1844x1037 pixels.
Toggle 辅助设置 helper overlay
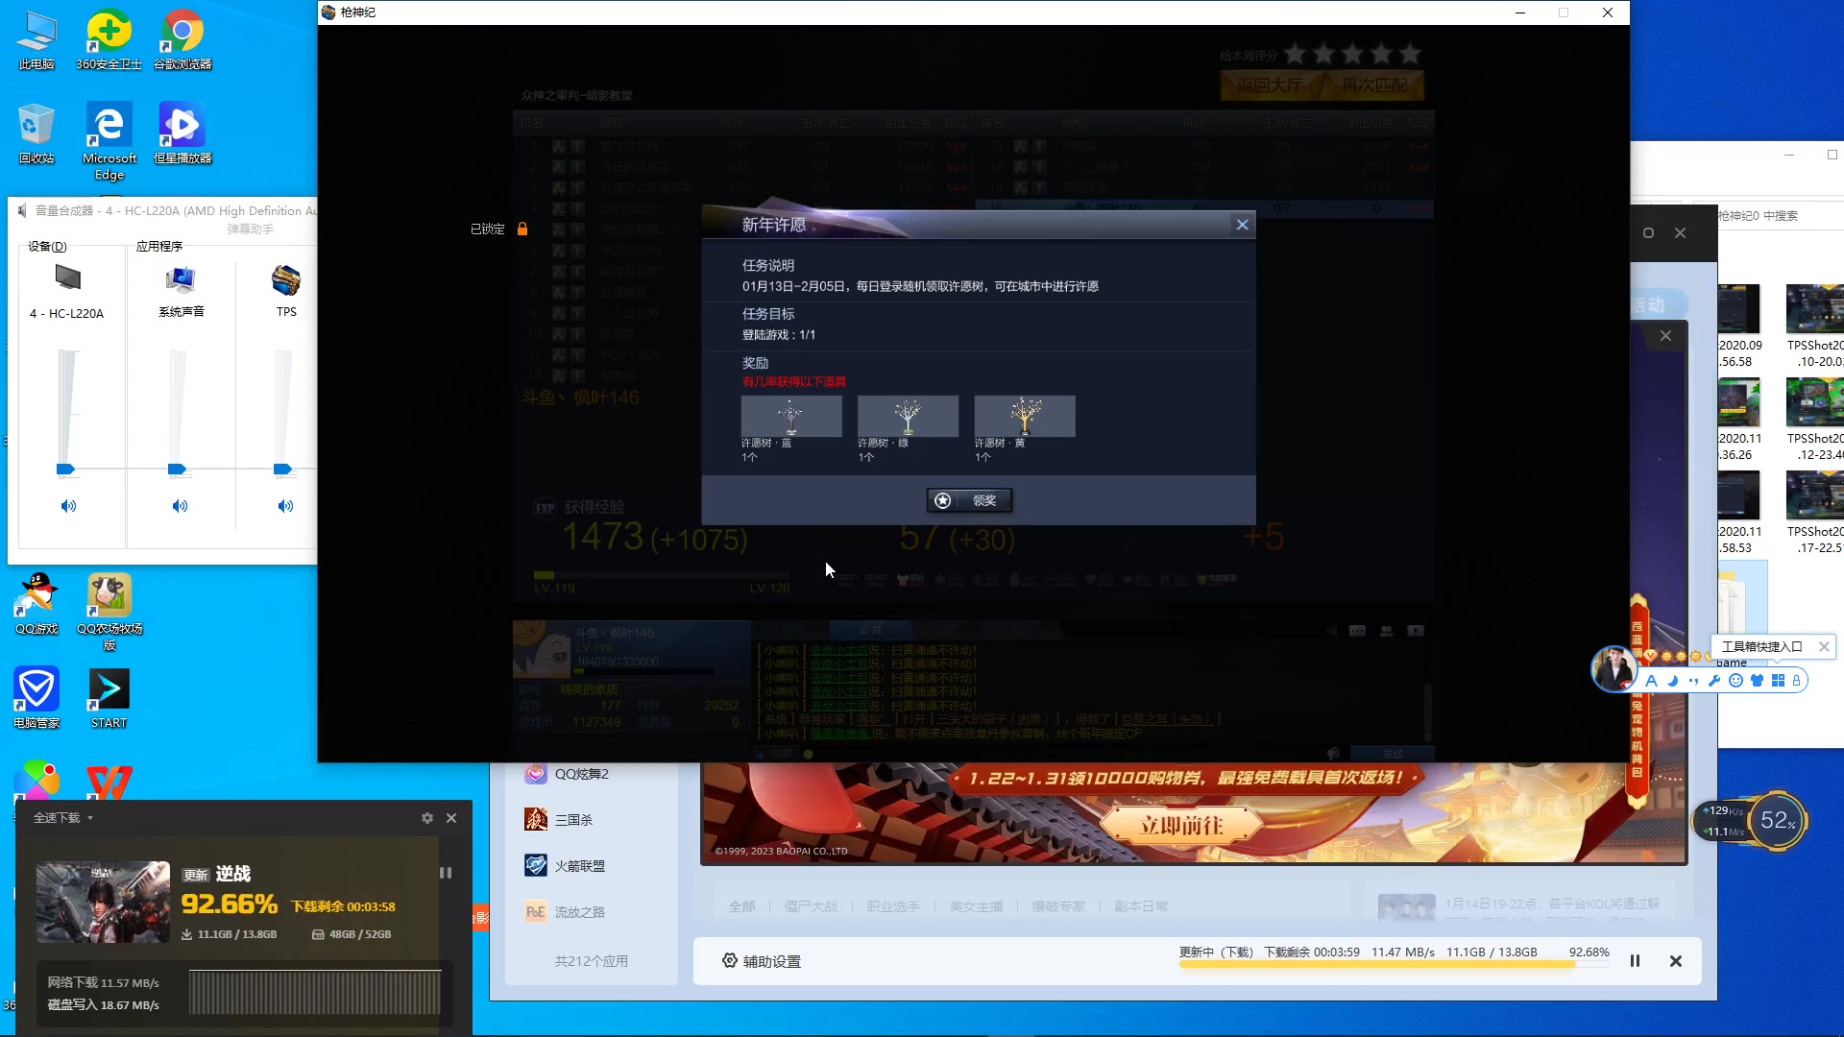(762, 960)
